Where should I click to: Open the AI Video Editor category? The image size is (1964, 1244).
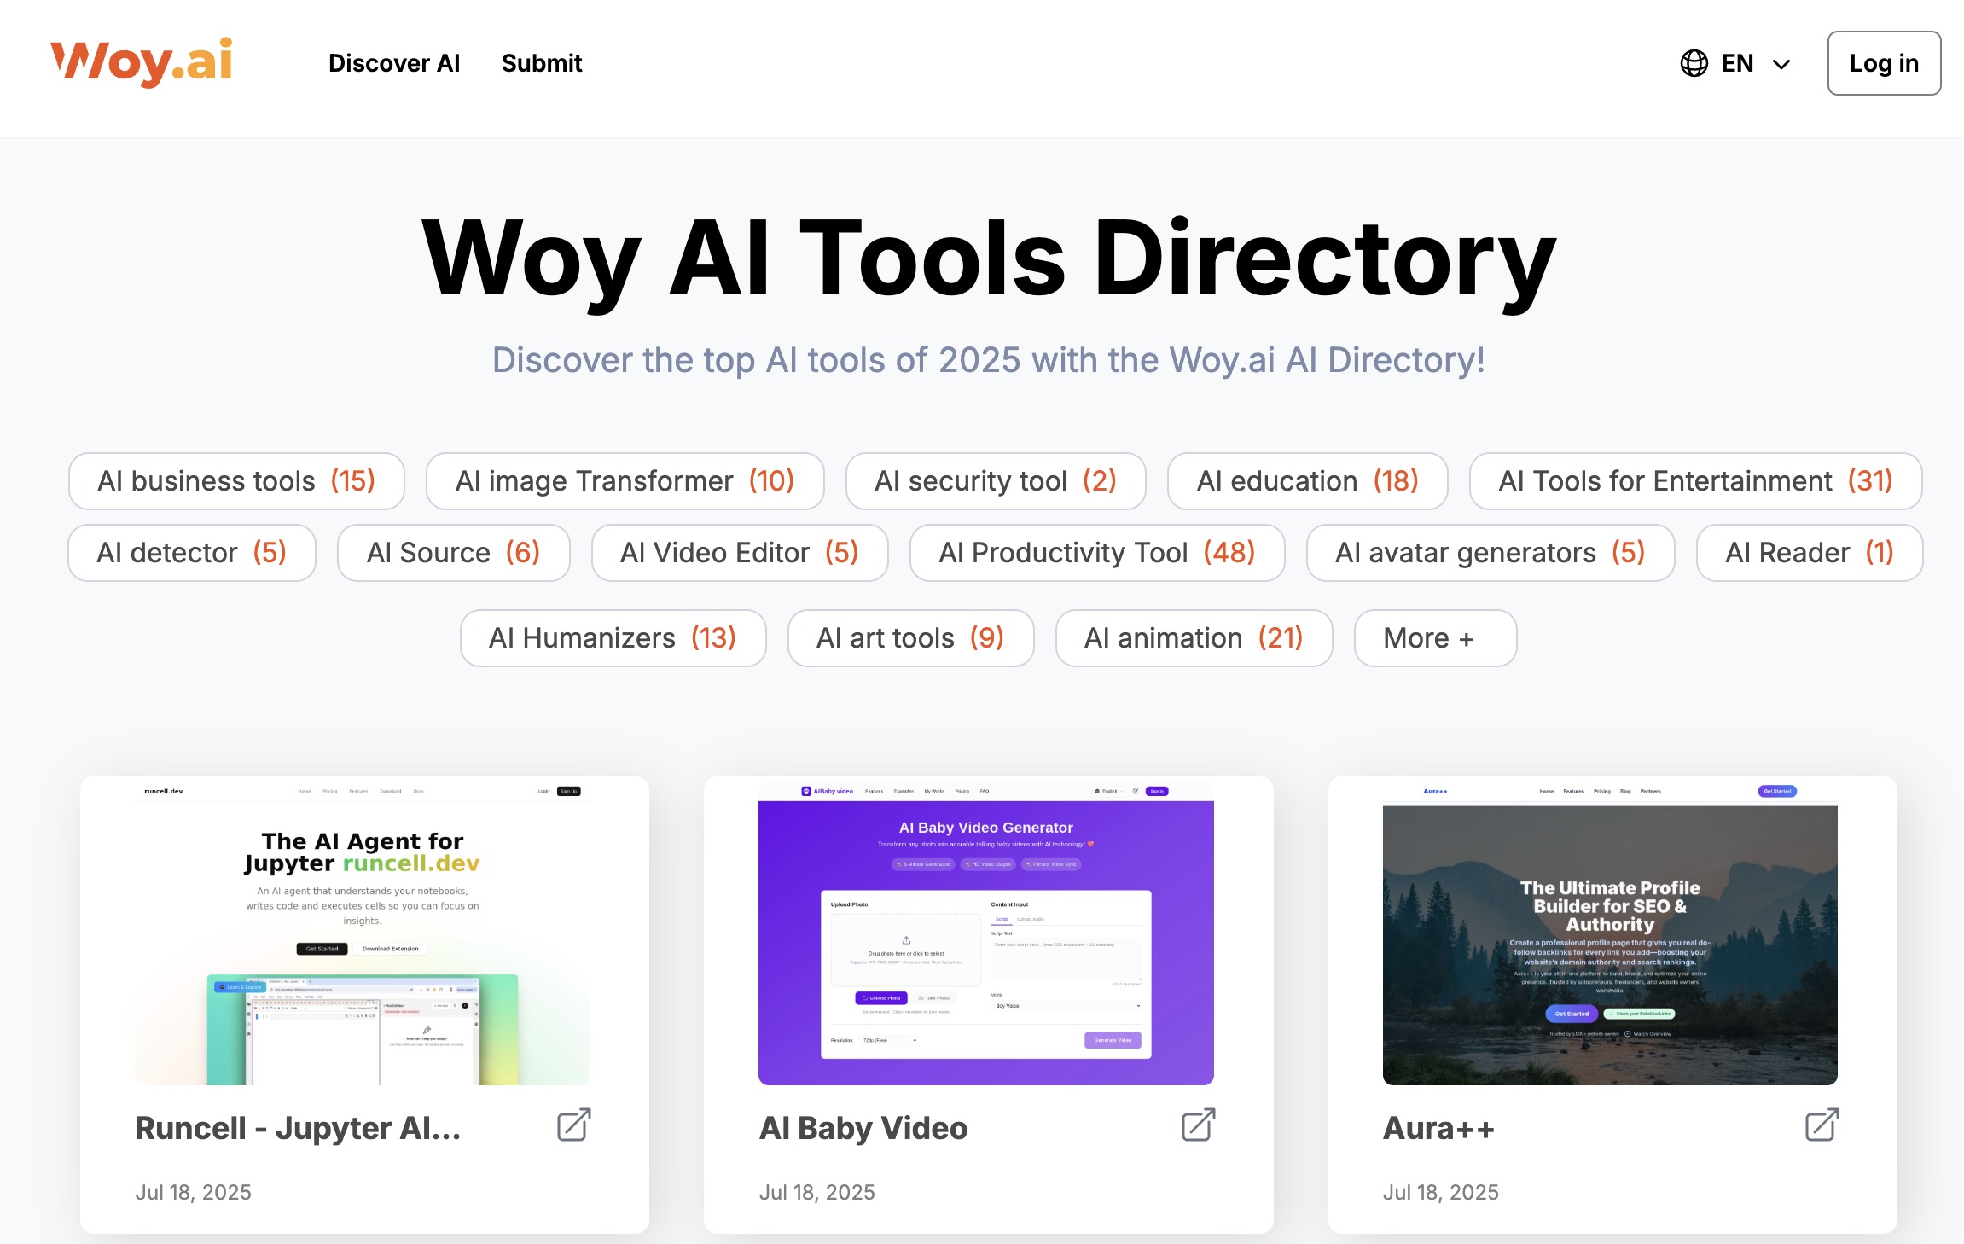point(739,552)
